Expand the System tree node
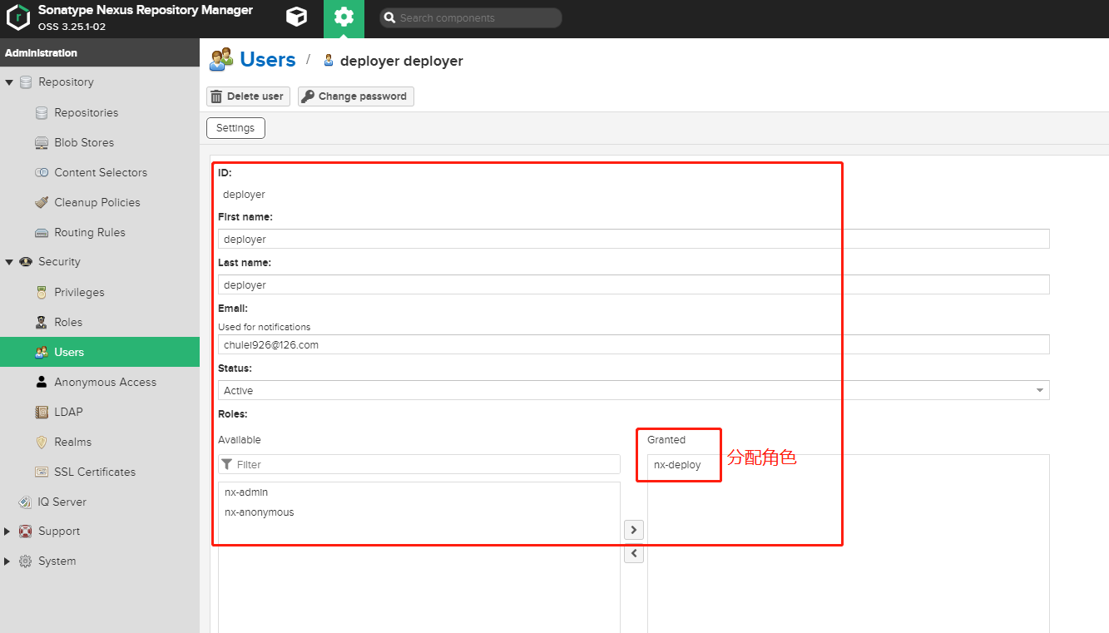The width and height of the screenshot is (1109, 633). 8,561
